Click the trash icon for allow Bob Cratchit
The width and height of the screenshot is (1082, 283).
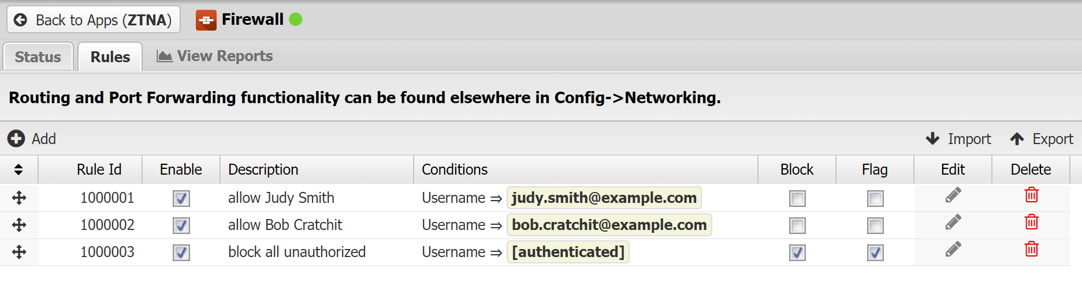coord(1031,222)
